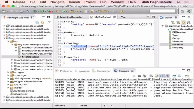Click the Run Last Tool icon

[x=49, y=11]
